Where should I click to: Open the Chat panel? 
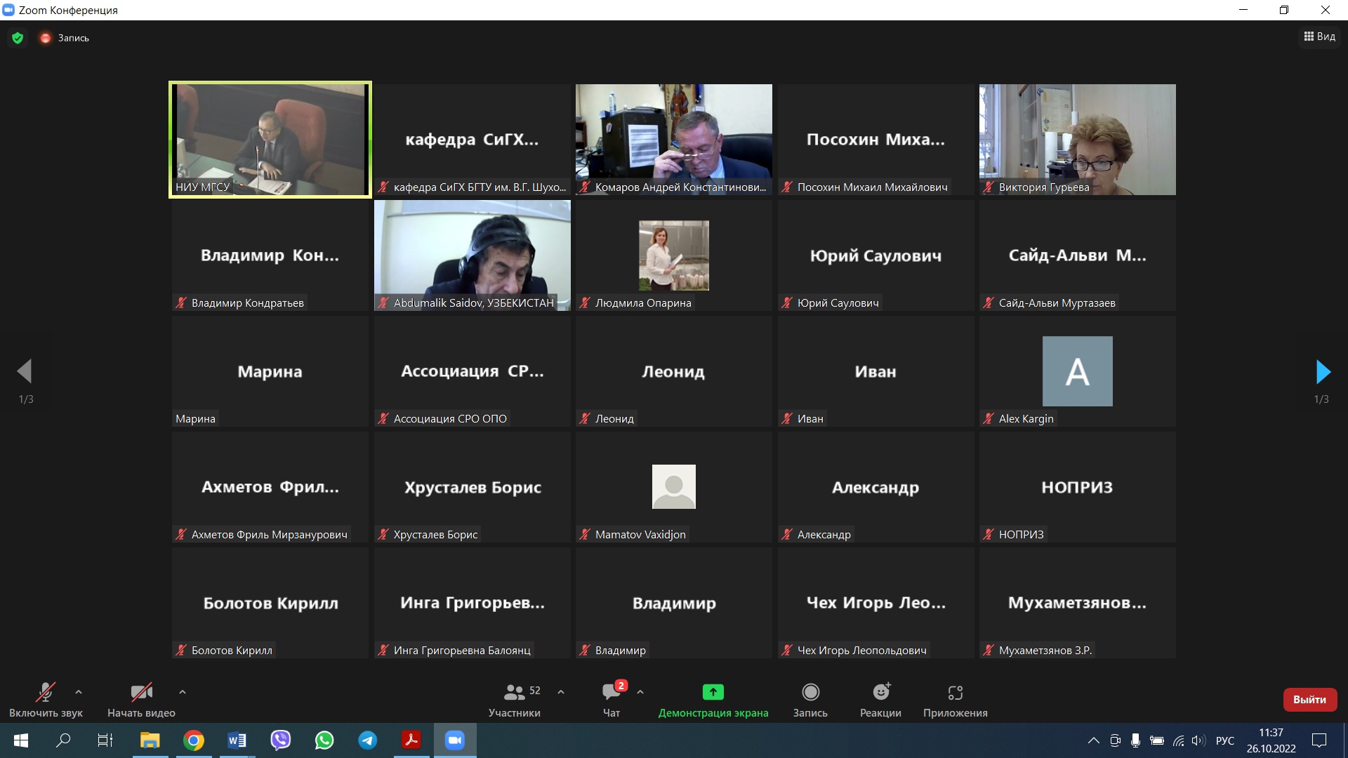click(612, 693)
